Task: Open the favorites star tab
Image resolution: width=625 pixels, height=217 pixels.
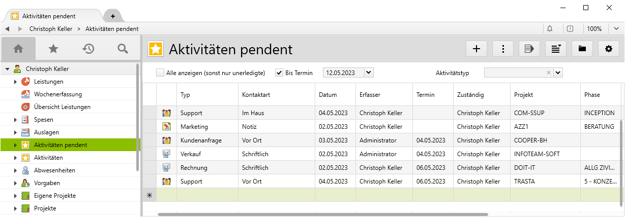Action: 53,49
